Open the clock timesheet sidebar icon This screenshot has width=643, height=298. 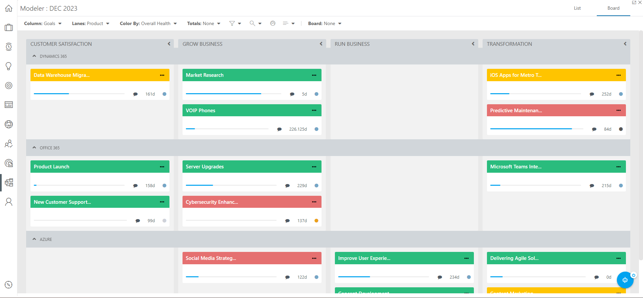coord(9,47)
